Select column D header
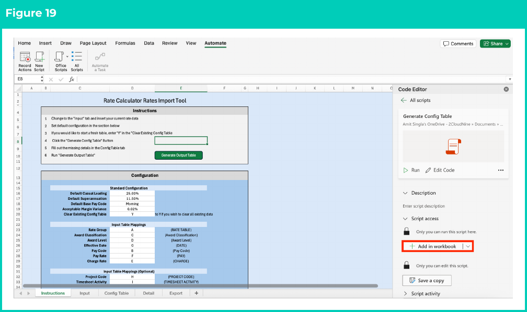Screen dimensions: 527x312 point(132,88)
